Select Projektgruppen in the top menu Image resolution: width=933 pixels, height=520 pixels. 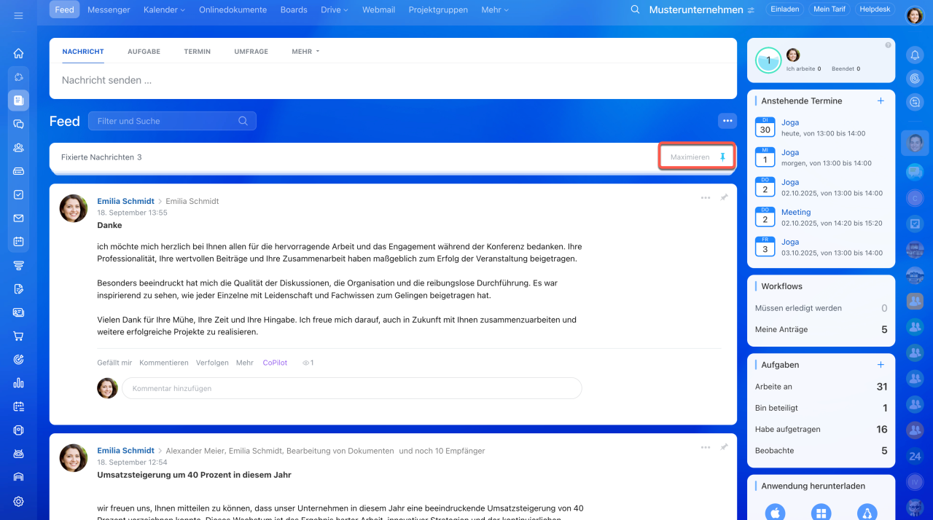click(437, 10)
